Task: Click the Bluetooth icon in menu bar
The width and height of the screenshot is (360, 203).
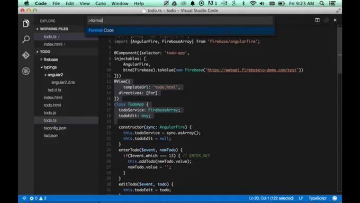Action: [x=244, y=4]
